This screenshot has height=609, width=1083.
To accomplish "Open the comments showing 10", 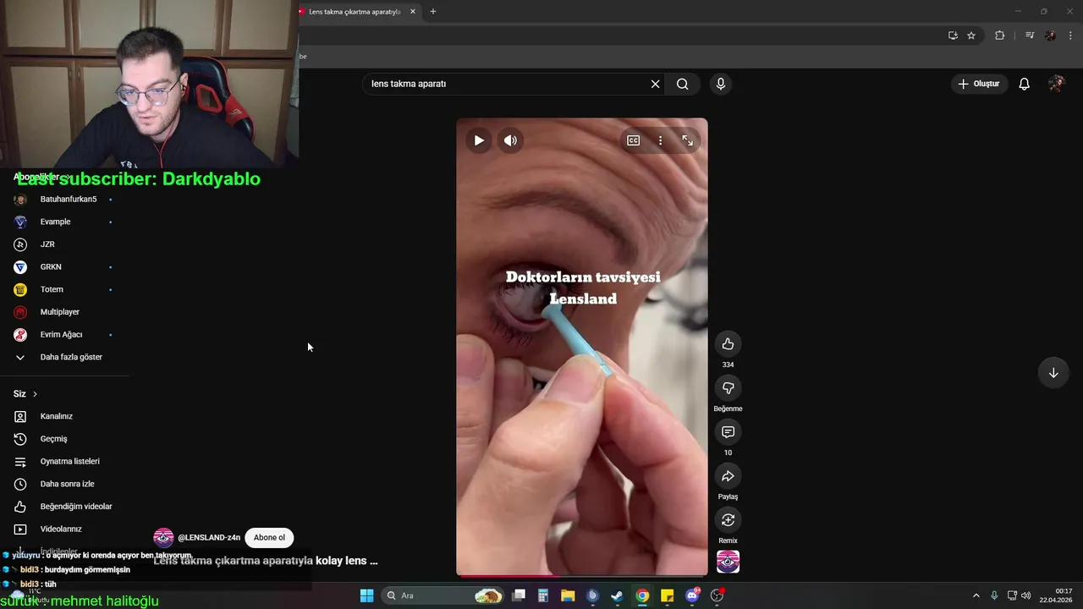I will [x=728, y=431].
